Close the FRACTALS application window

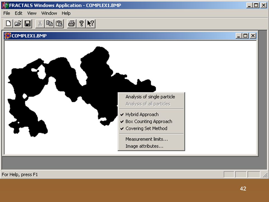pyautogui.click(x=263, y=5)
